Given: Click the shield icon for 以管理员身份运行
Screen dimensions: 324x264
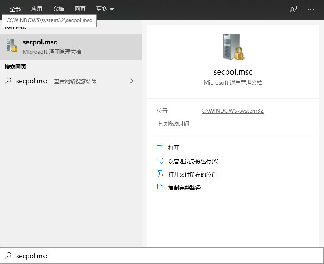Looking at the screenshot, I should 160,161.
